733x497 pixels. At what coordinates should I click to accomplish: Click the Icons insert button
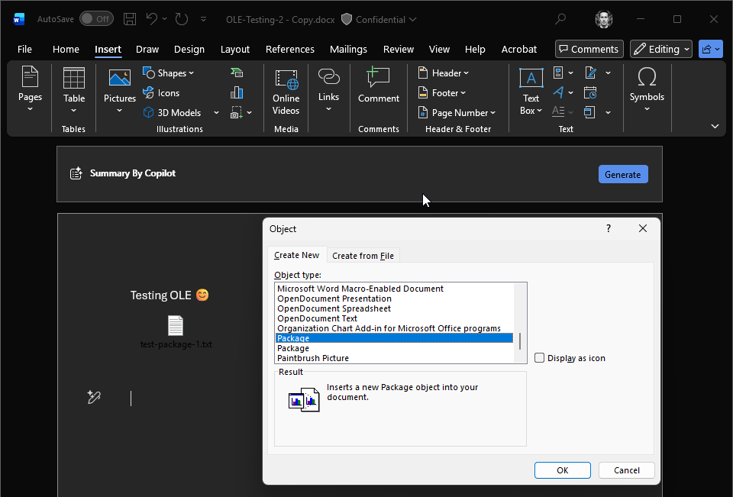161,93
